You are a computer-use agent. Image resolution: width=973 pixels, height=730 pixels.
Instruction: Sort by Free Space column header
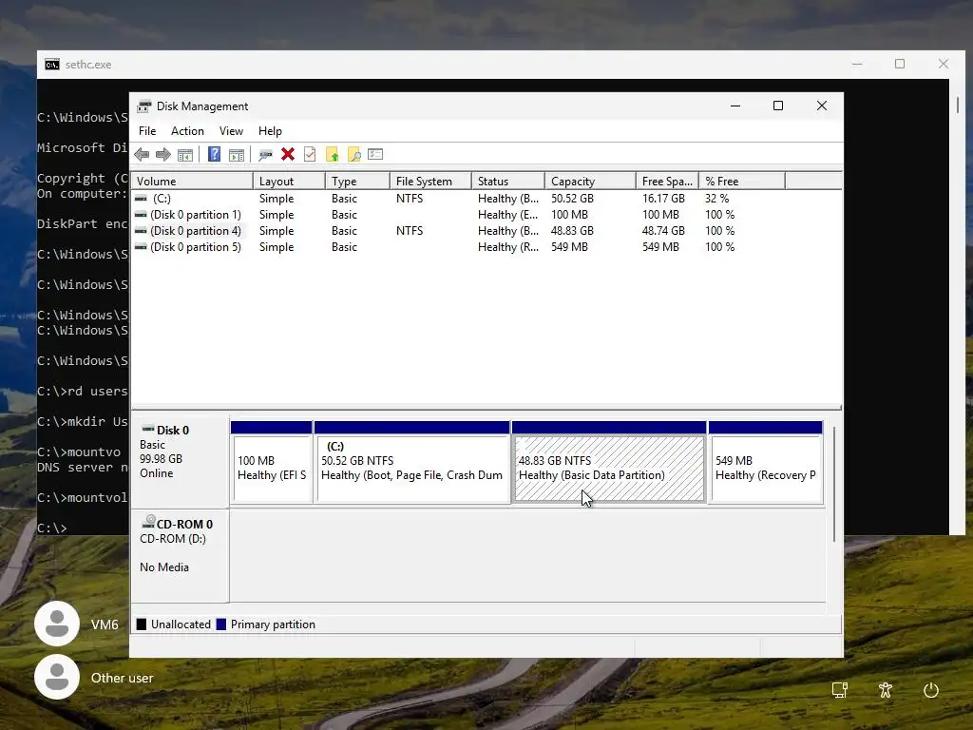click(x=667, y=182)
